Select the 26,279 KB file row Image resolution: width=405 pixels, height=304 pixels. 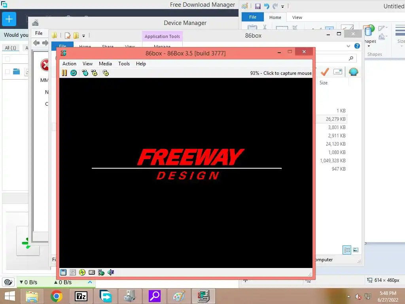332,119
